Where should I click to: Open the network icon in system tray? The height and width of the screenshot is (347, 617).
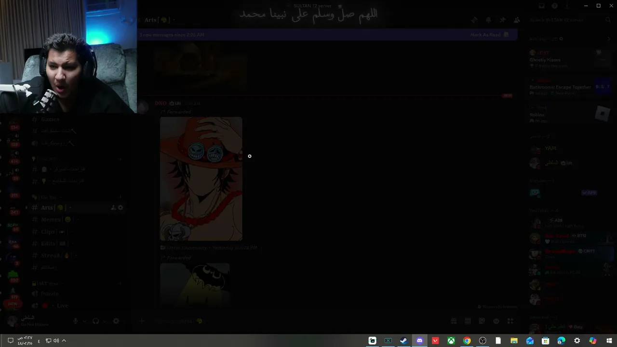[x=48, y=341]
